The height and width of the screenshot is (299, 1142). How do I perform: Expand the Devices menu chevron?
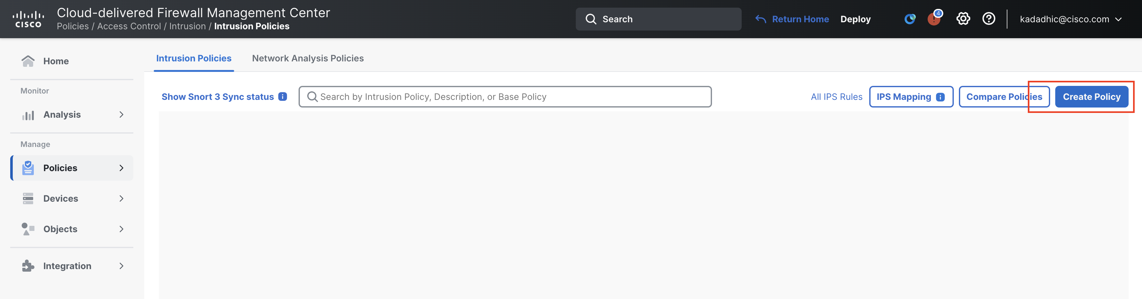coord(122,198)
